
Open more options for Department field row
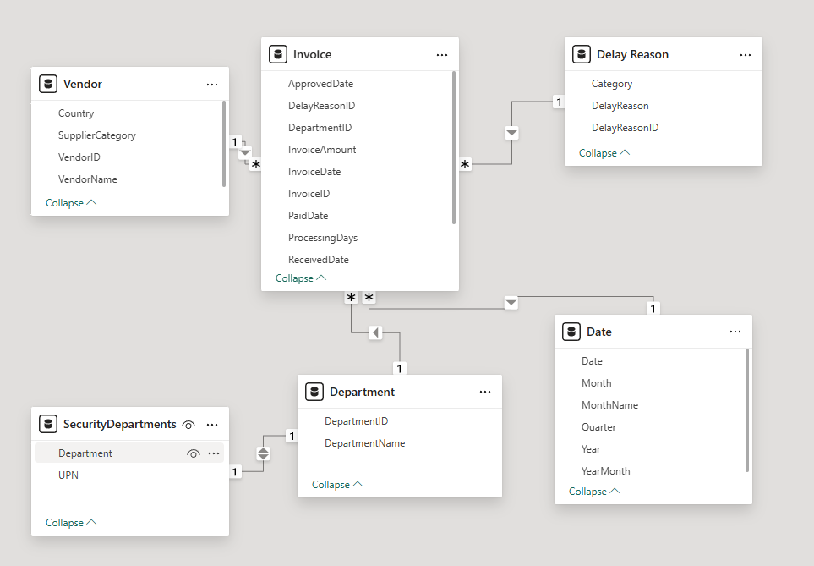[213, 453]
